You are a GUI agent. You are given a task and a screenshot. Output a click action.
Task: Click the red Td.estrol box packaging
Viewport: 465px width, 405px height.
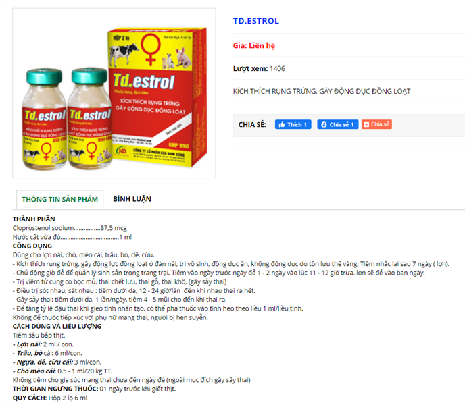pyautogui.click(x=157, y=97)
